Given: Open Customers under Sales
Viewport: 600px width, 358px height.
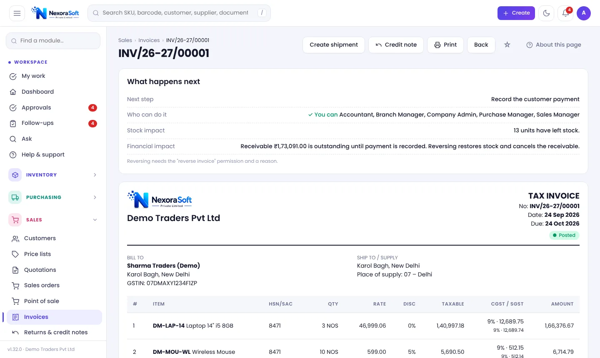Looking at the screenshot, I should (54, 239).
